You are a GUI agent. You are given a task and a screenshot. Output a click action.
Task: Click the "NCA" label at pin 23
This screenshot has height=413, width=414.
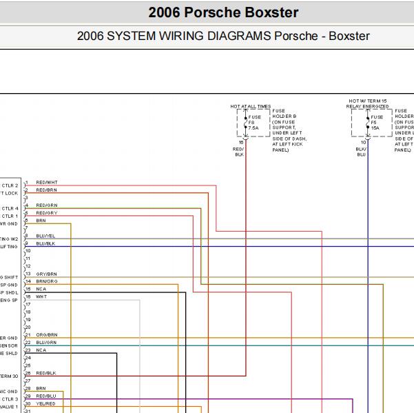[41, 350]
